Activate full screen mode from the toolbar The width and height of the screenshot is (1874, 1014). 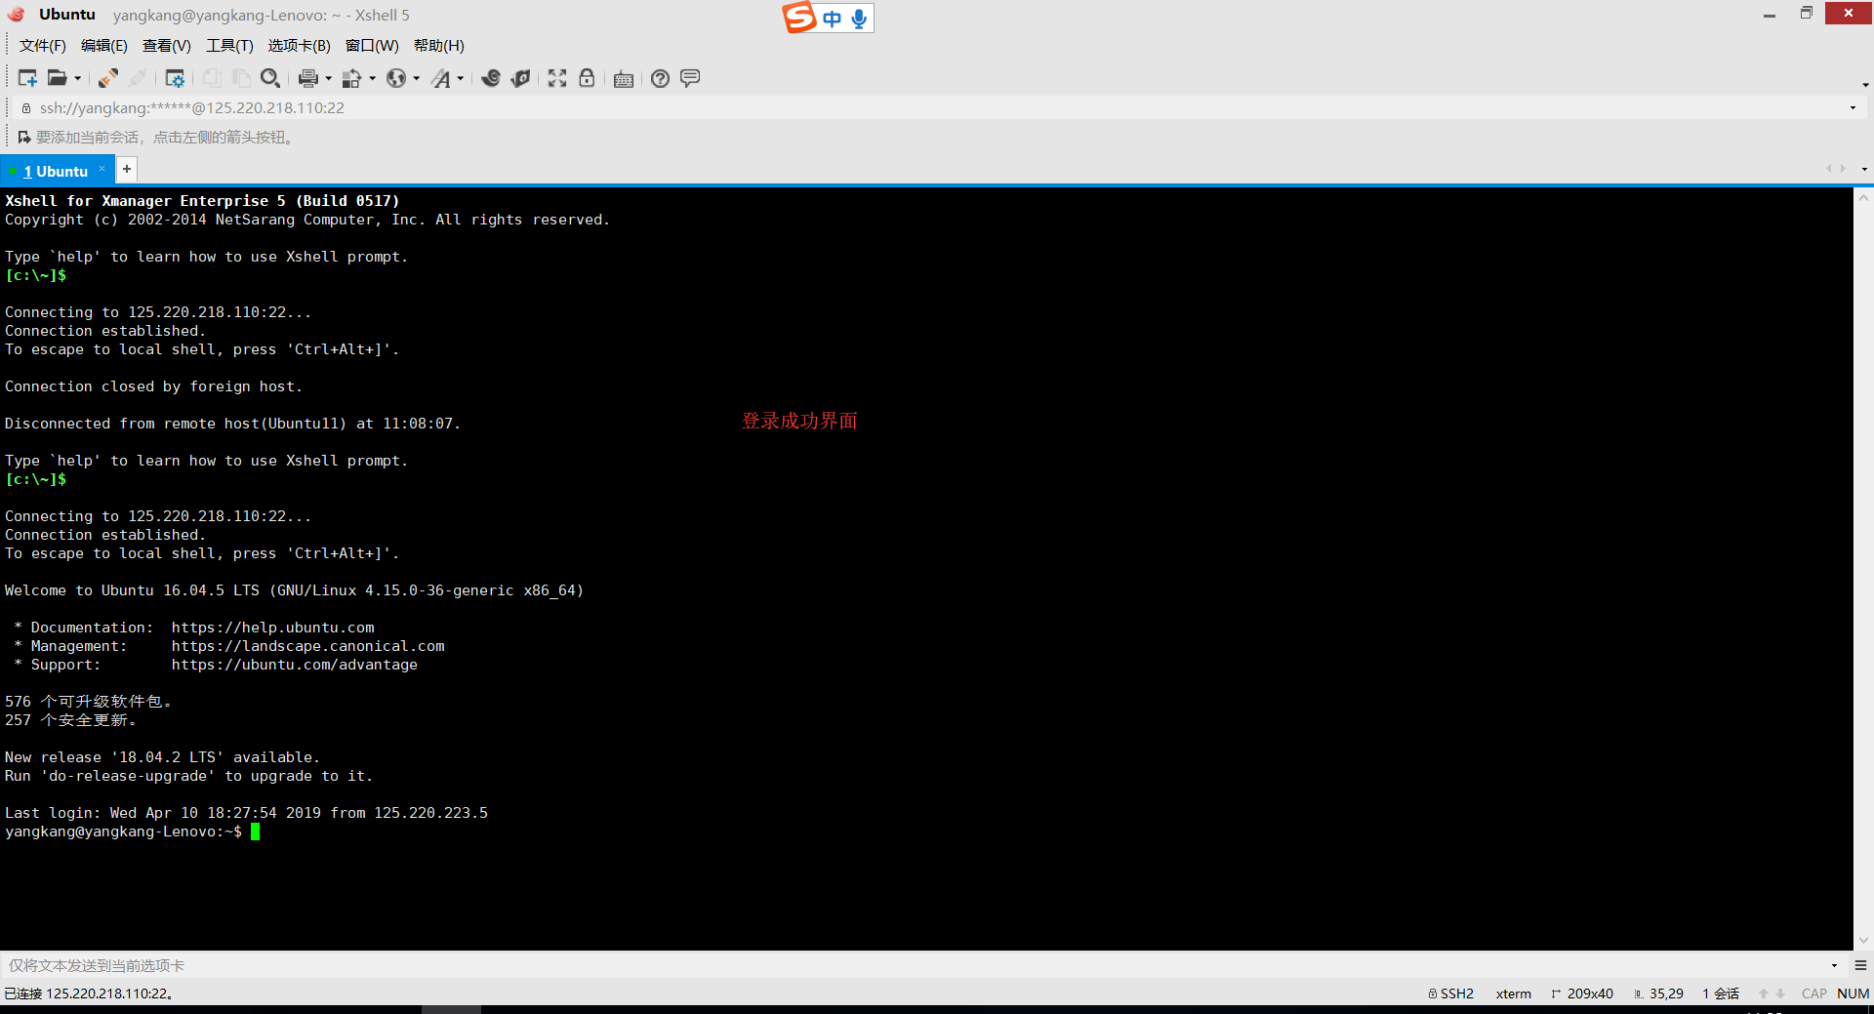click(556, 78)
